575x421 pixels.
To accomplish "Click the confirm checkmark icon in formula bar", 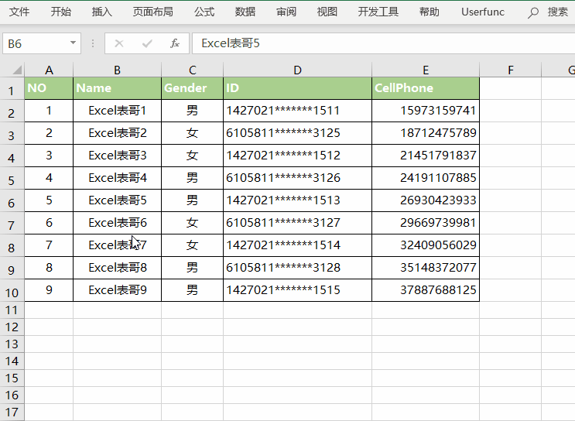I will (x=147, y=43).
